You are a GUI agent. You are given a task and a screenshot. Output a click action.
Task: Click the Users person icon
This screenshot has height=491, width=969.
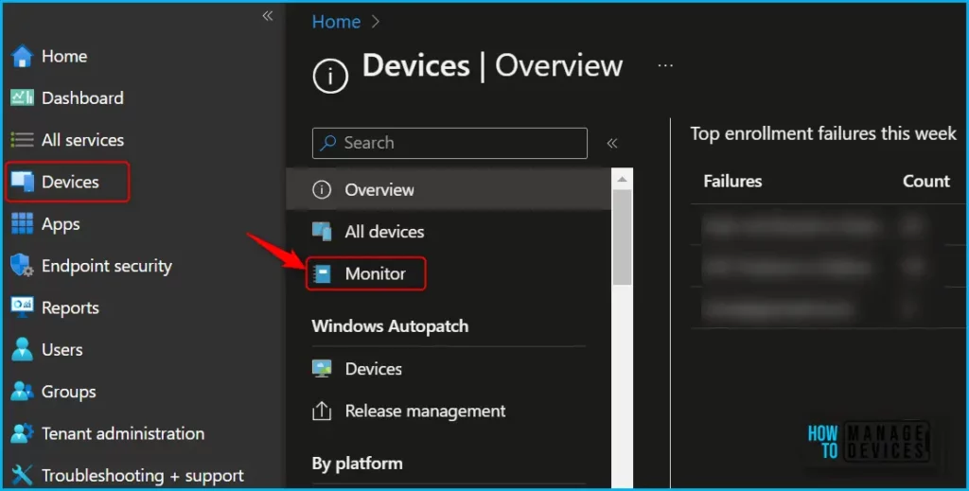[23, 349]
